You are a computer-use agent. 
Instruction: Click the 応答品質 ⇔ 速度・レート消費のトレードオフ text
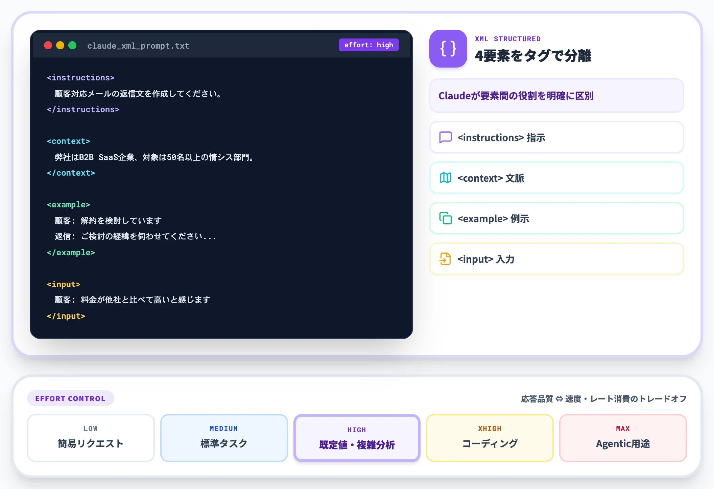click(603, 399)
